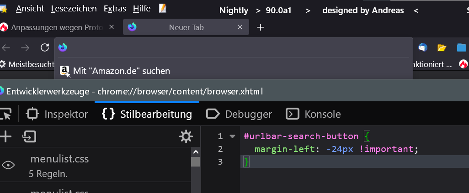
Task: Switch to the Inspektor tab
Action: [x=57, y=114]
